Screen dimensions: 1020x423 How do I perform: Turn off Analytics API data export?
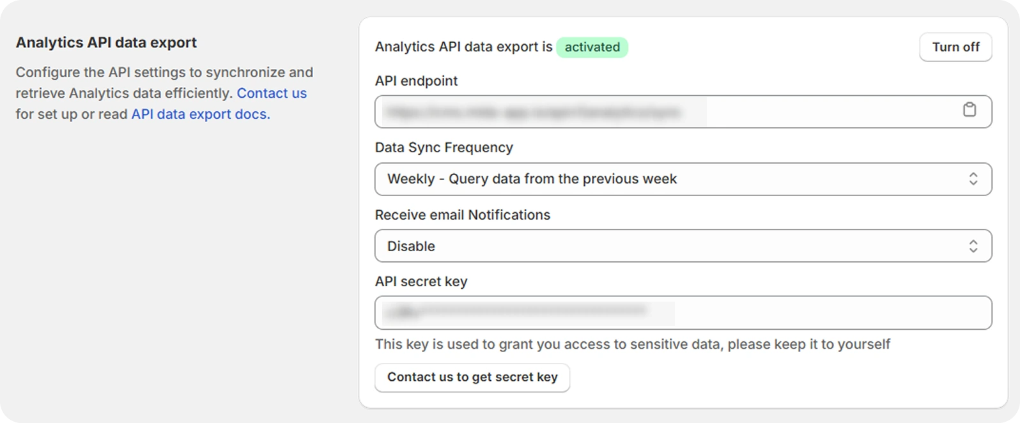[x=955, y=47]
